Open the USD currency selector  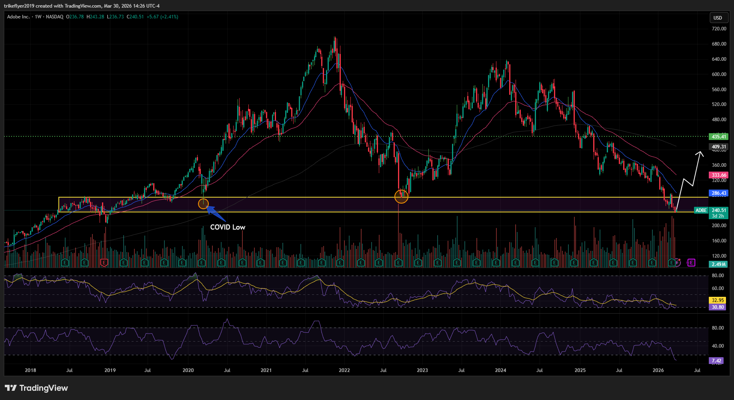tap(718, 18)
